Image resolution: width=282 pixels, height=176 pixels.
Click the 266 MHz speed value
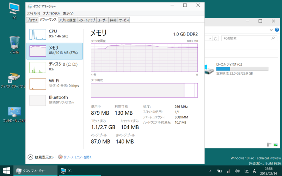tap(181, 107)
